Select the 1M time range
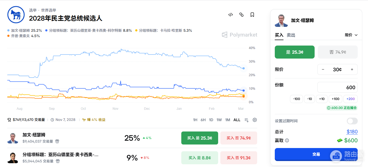The height and width of the screenshot is (167, 368). tap(228, 120)
